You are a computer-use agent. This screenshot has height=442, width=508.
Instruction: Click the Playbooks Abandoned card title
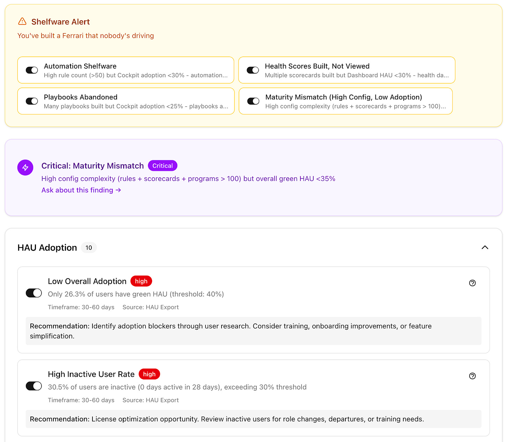click(x=81, y=97)
